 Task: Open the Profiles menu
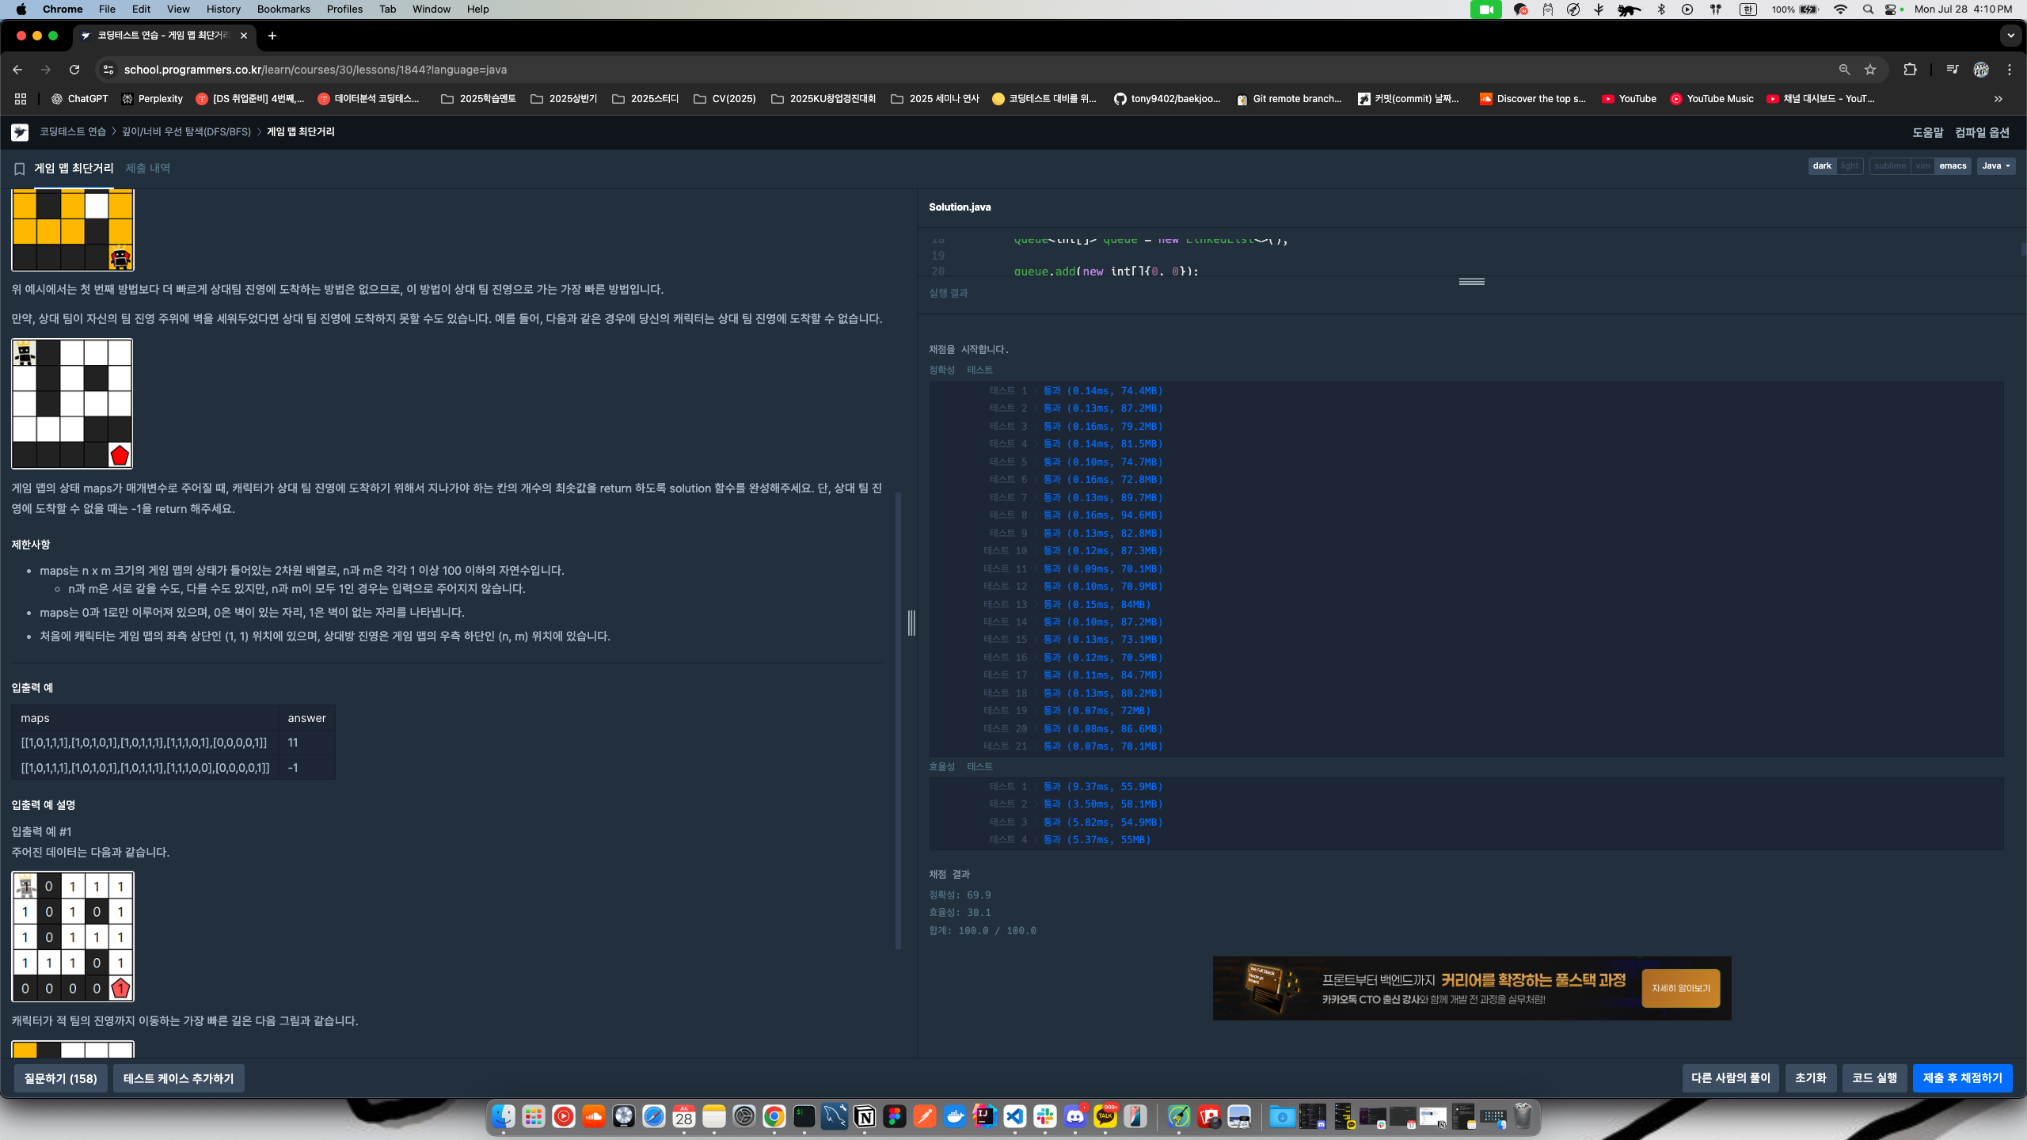[x=344, y=9]
